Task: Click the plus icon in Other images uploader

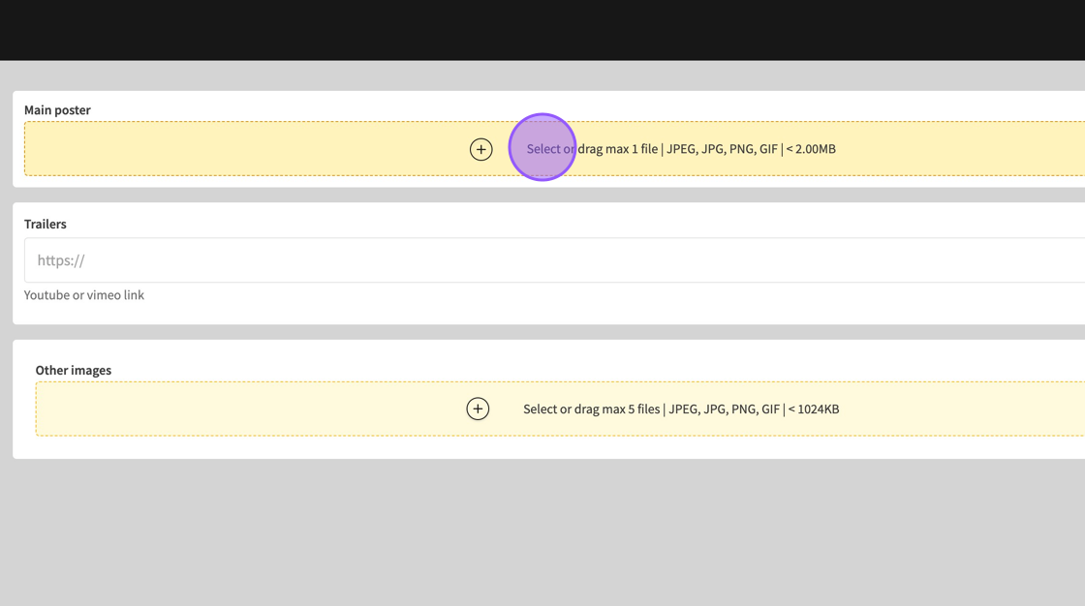Action: point(478,409)
